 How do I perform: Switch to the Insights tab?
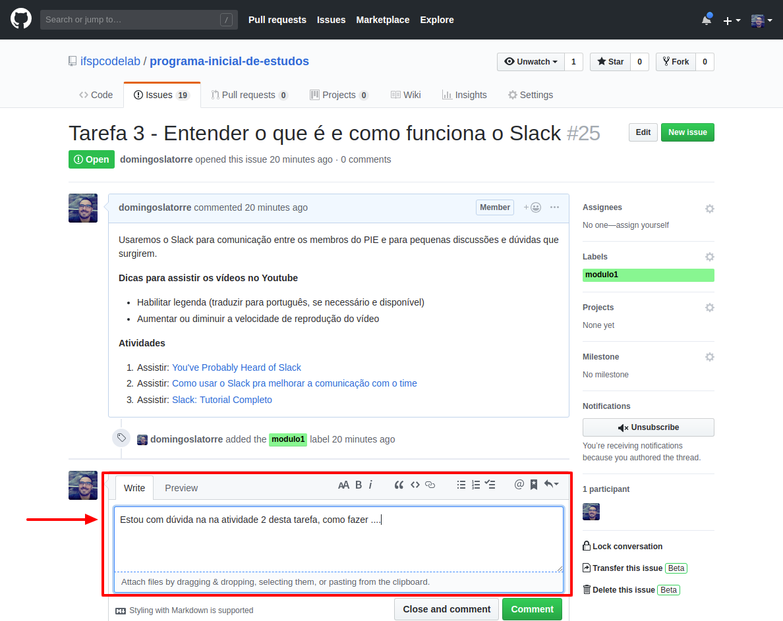pyautogui.click(x=465, y=95)
